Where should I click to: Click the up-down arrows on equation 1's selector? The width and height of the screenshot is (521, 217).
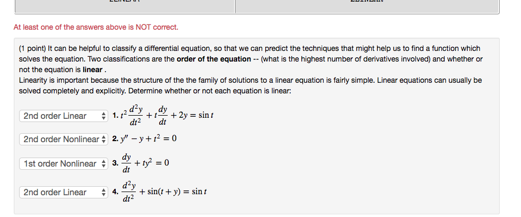tap(103, 116)
